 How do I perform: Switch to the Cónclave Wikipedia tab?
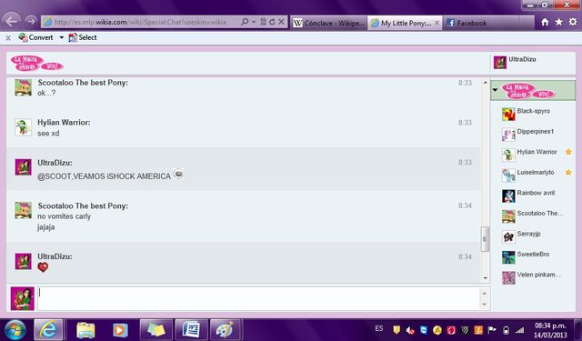click(328, 23)
